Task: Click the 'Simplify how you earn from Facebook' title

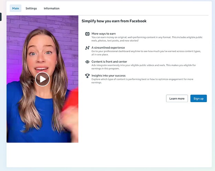Action: coord(114,21)
